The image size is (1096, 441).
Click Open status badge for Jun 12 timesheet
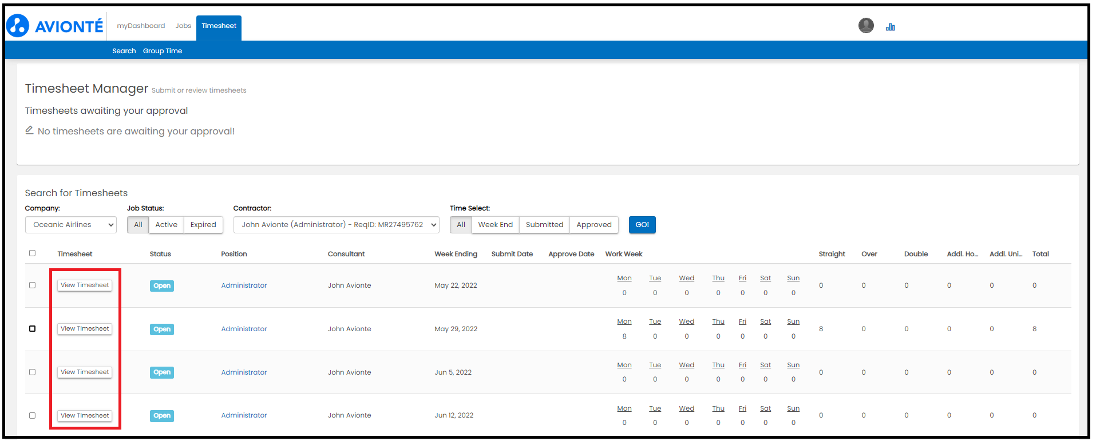[x=162, y=416]
